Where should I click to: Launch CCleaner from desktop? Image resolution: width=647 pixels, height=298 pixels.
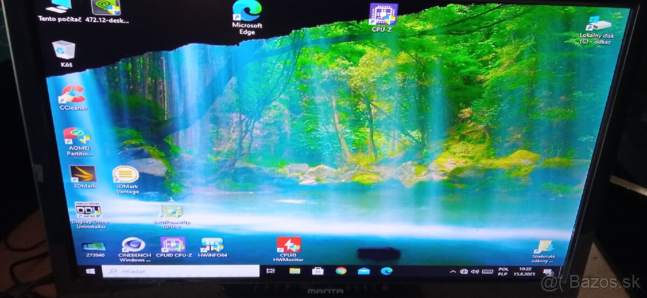point(73,98)
